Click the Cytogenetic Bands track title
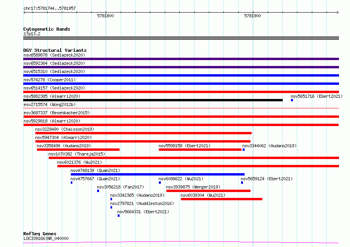 coord(47,29)
